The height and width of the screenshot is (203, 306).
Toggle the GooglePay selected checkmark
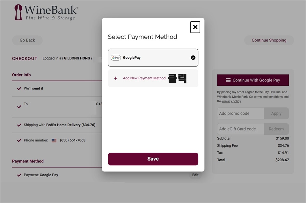click(193, 58)
